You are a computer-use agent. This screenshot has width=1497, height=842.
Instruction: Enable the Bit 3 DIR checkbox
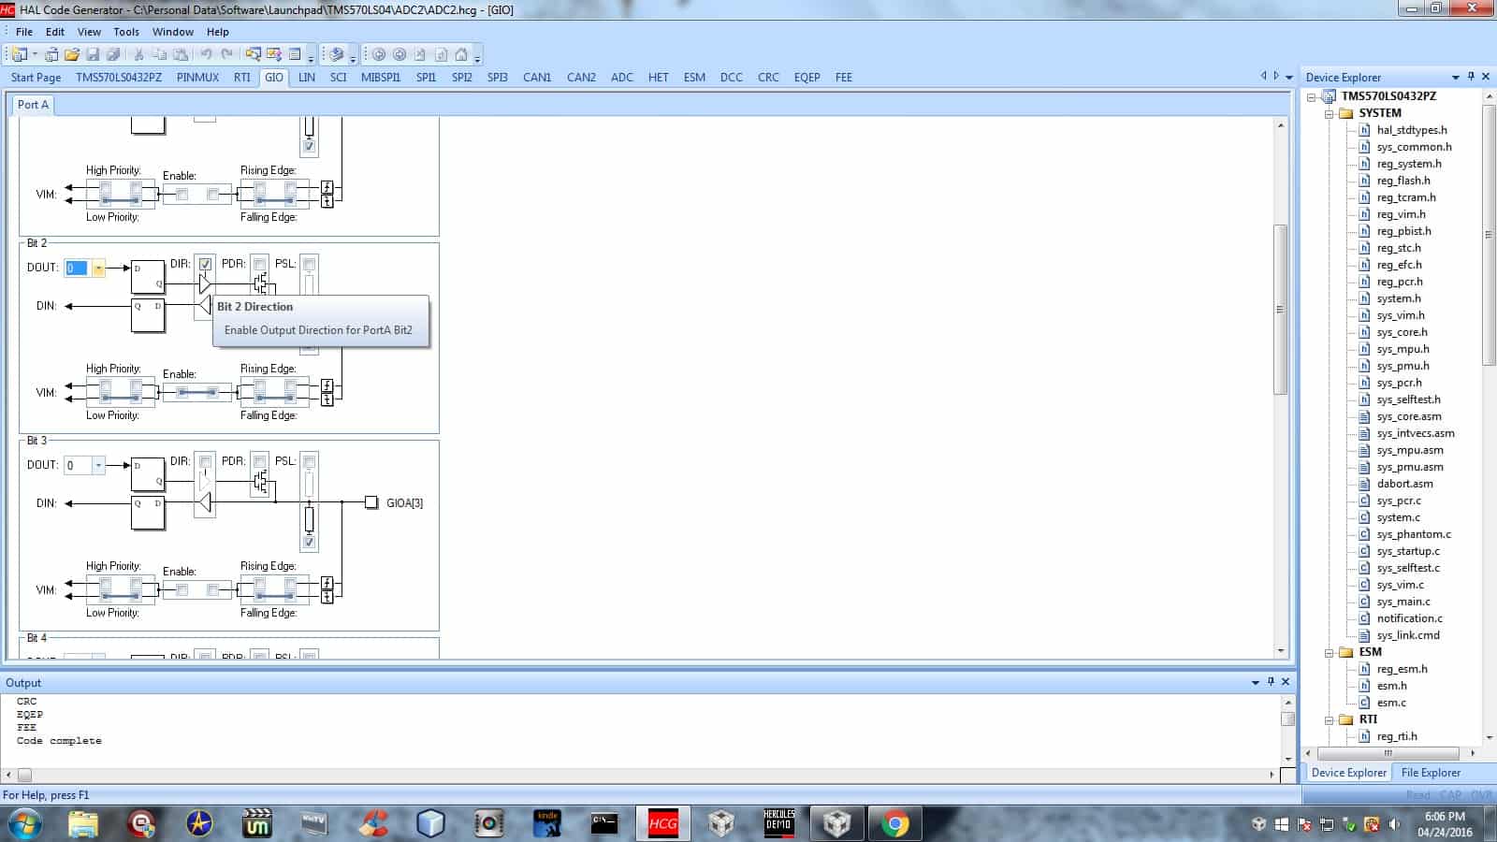205,462
